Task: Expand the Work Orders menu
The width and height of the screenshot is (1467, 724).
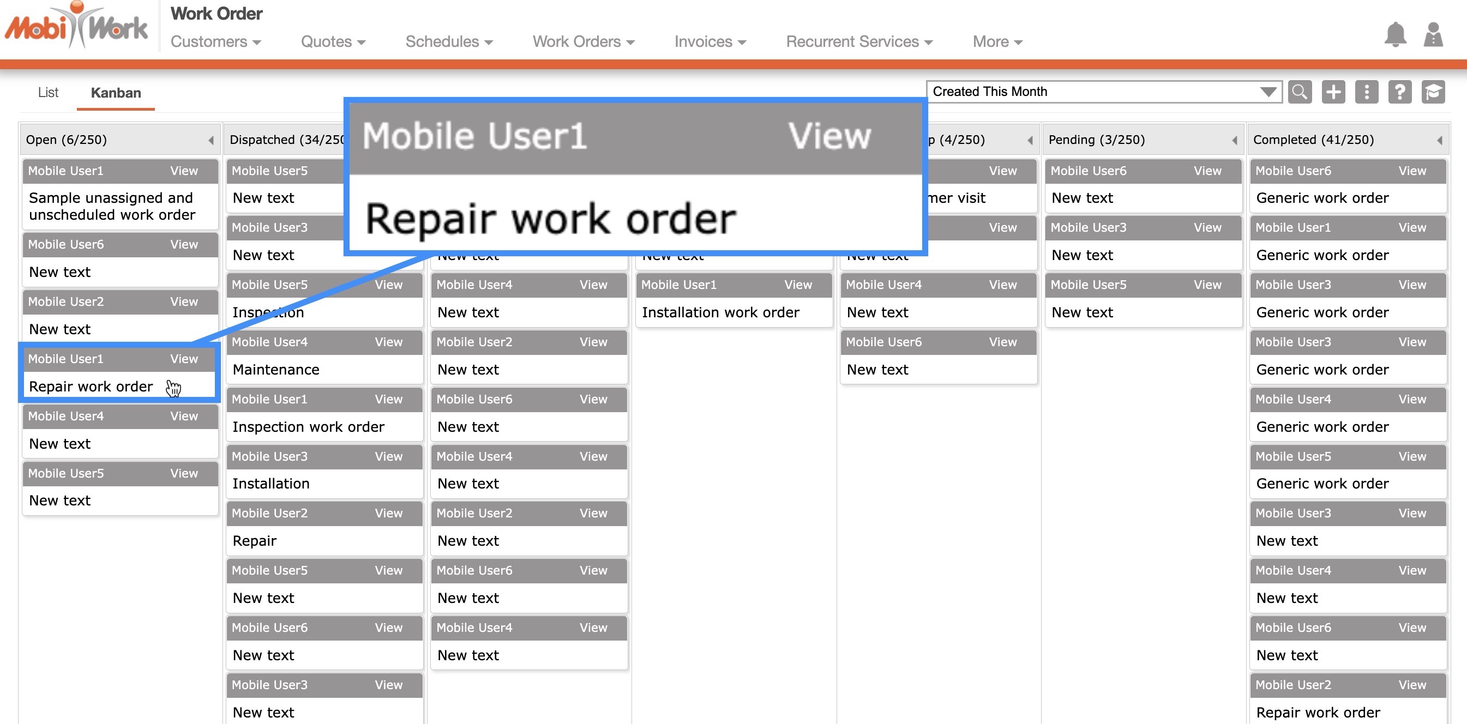Action: pyautogui.click(x=583, y=41)
